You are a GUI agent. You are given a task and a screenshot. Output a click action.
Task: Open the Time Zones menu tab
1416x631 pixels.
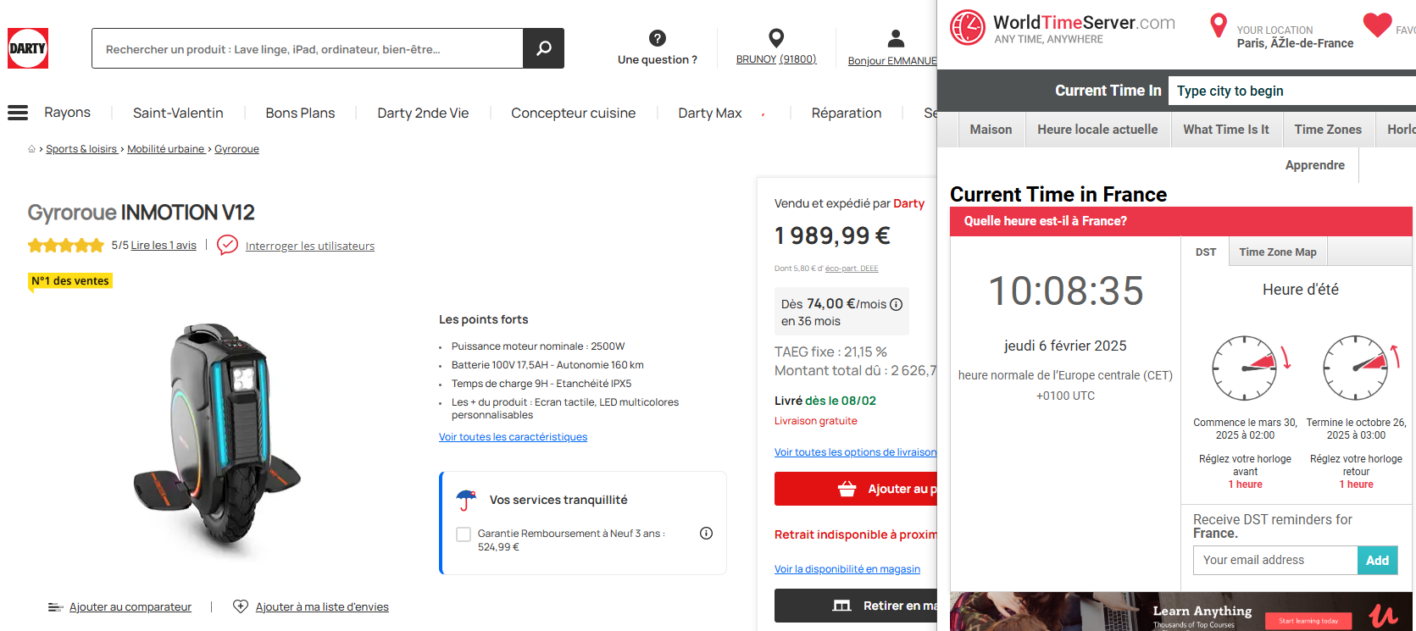coord(1328,130)
